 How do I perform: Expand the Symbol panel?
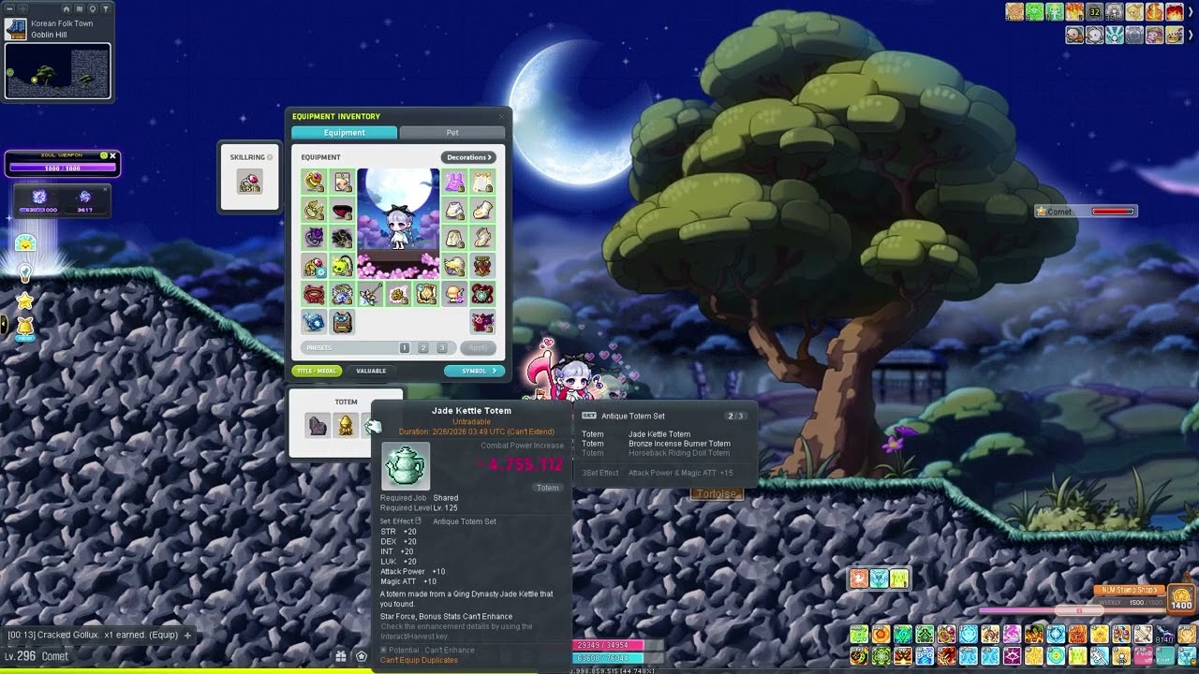tap(475, 371)
